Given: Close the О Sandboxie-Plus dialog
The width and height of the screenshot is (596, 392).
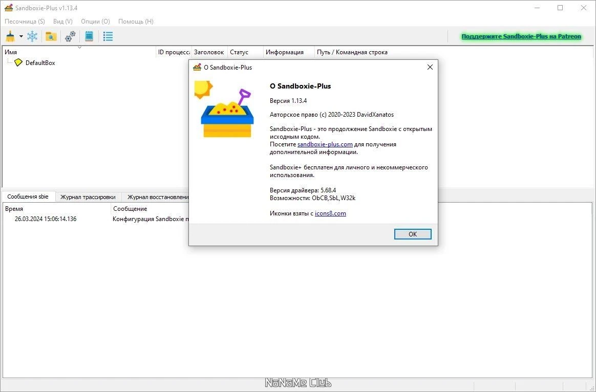Looking at the screenshot, I should (430, 67).
